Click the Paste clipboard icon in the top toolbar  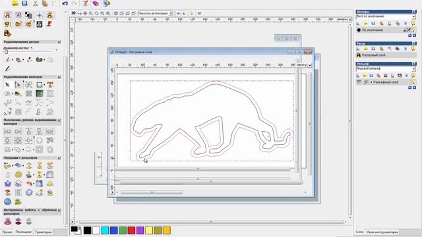[45, 3]
